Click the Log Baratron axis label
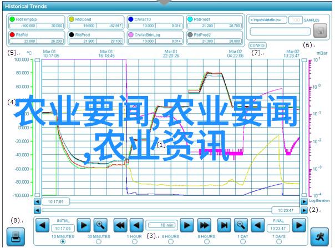Image resolution: width=335 pixels, height=248 pixels. (x=319, y=200)
